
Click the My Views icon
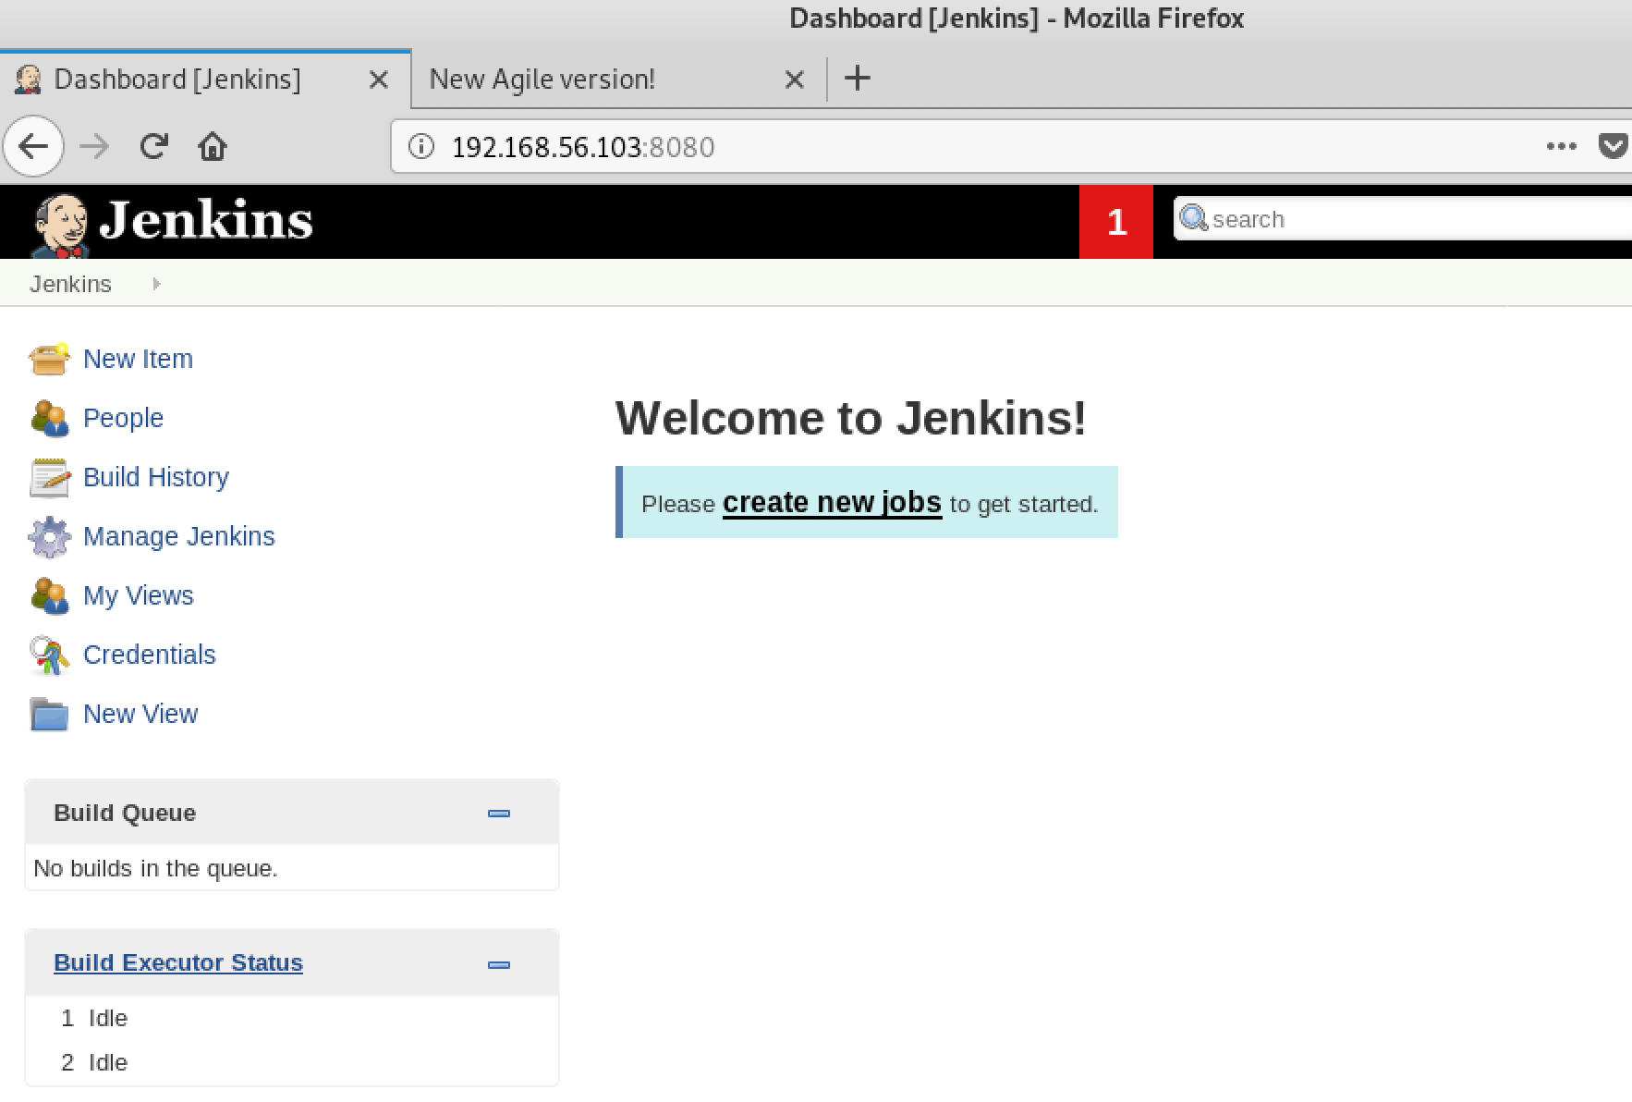[x=49, y=595]
